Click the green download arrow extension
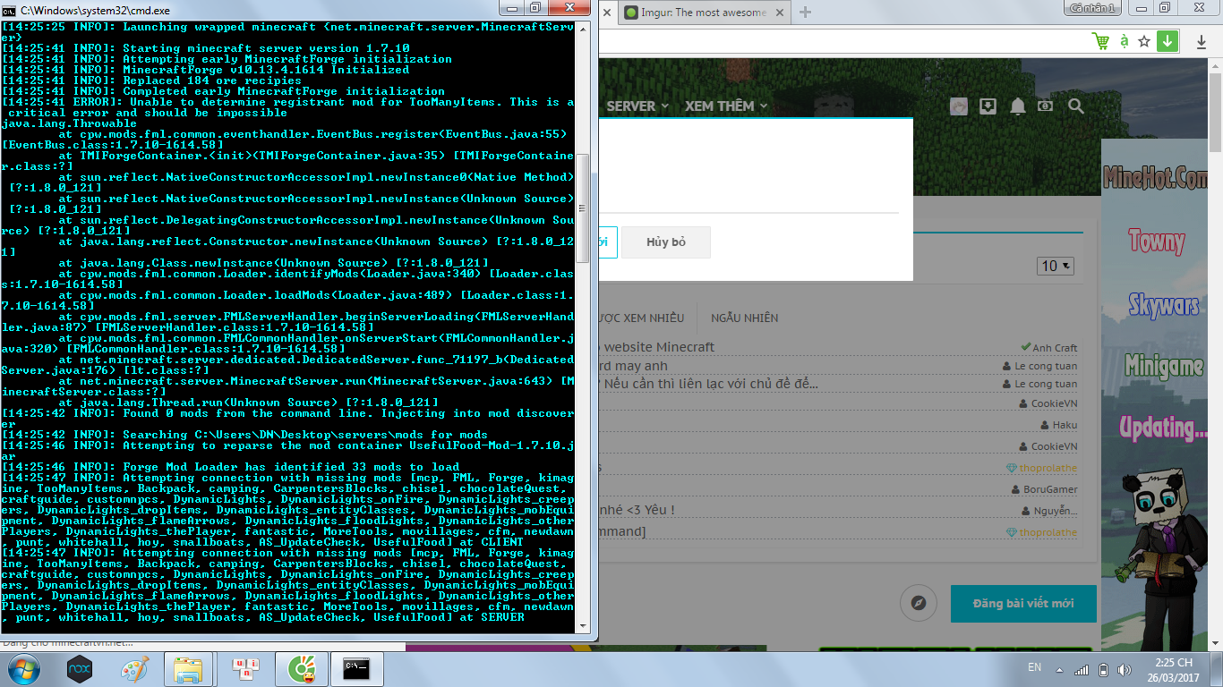This screenshot has height=687, width=1223. 1167,41
